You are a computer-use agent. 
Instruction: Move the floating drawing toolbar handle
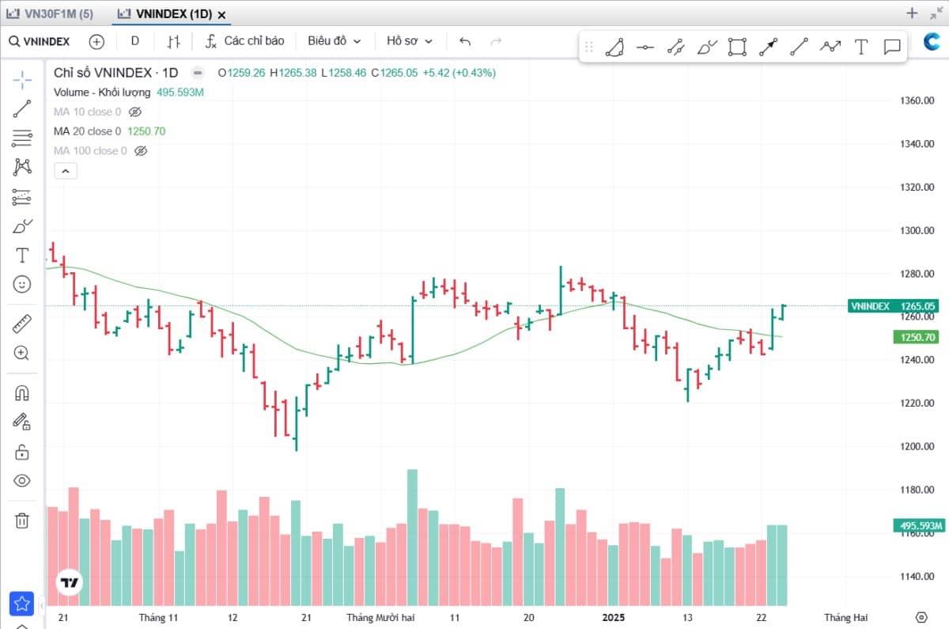[x=588, y=47]
